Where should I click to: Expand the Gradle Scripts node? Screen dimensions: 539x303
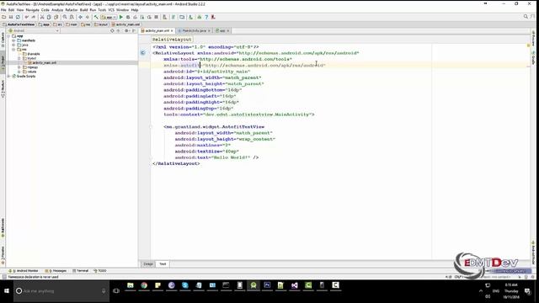8,77
